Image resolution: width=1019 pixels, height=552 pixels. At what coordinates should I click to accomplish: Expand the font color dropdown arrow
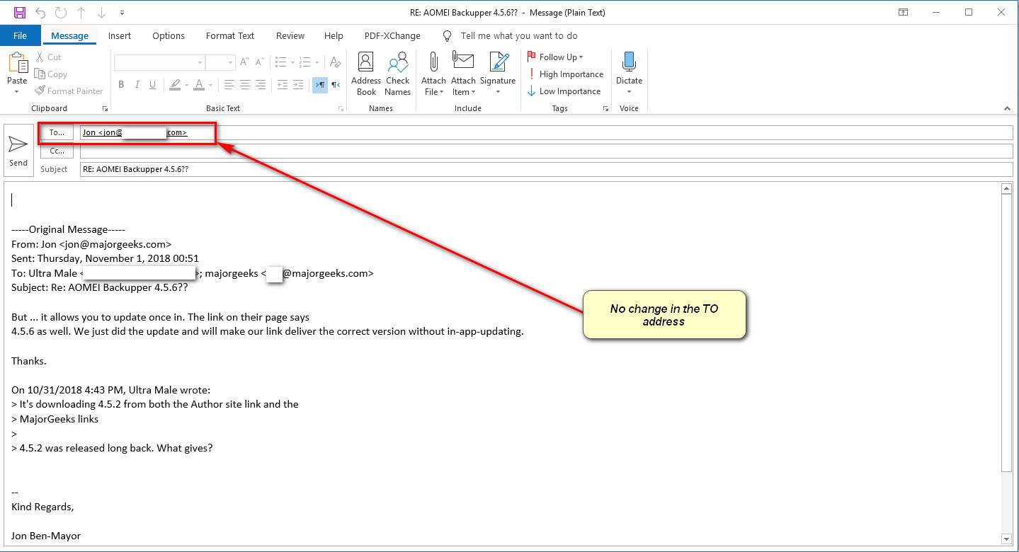pyautogui.click(x=210, y=85)
